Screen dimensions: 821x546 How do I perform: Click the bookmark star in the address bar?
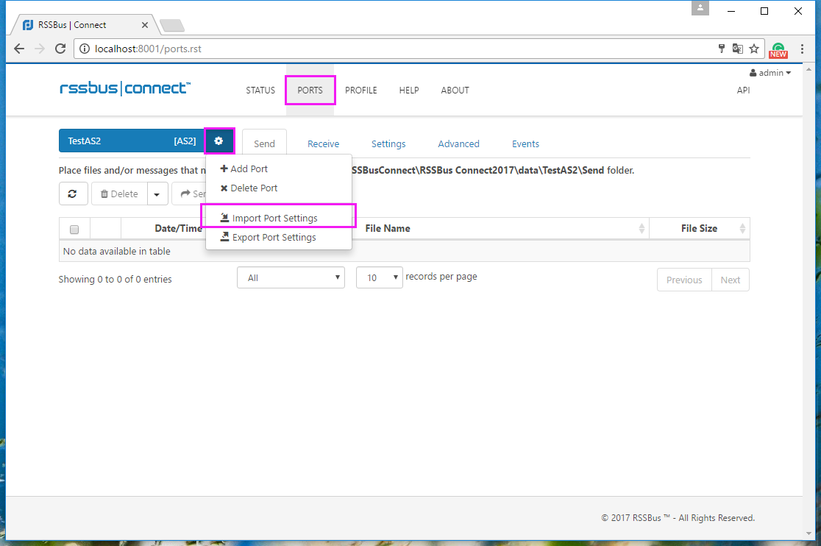(x=754, y=49)
